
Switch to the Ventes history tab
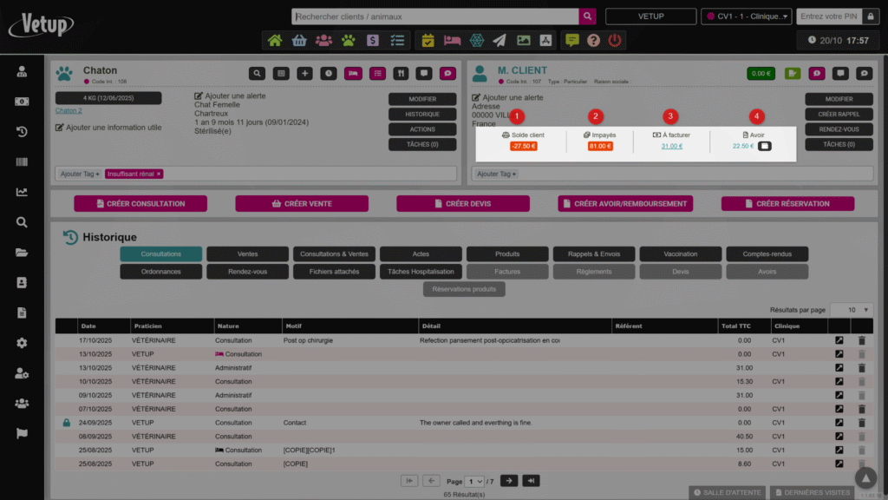click(247, 254)
